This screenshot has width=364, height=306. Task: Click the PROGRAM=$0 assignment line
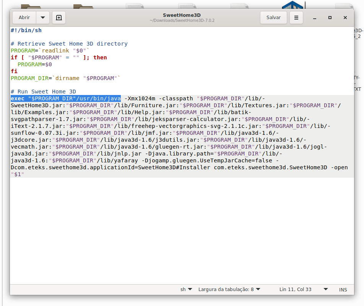coord(35,64)
